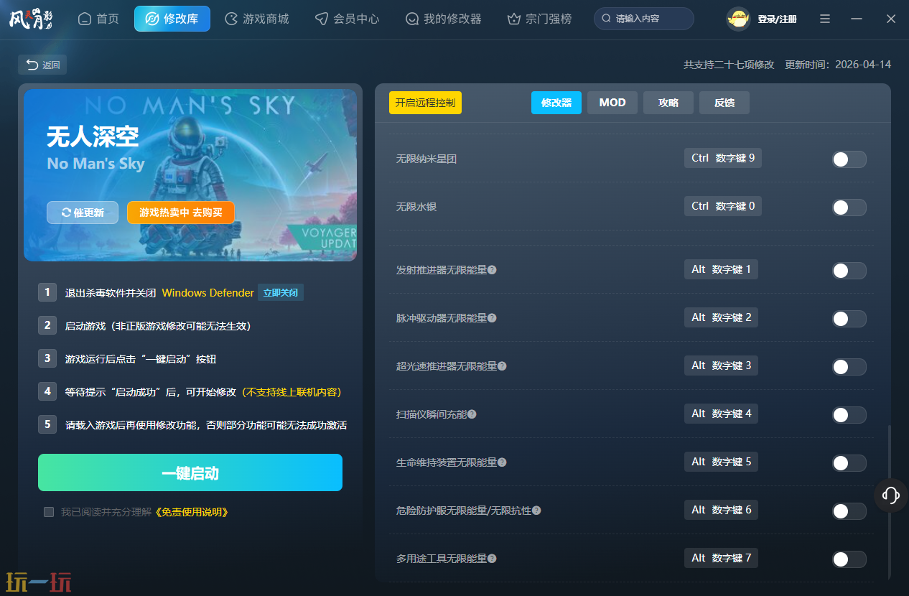Click the 一键启动 launch button
This screenshot has width=909, height=596.
[190, 473]
